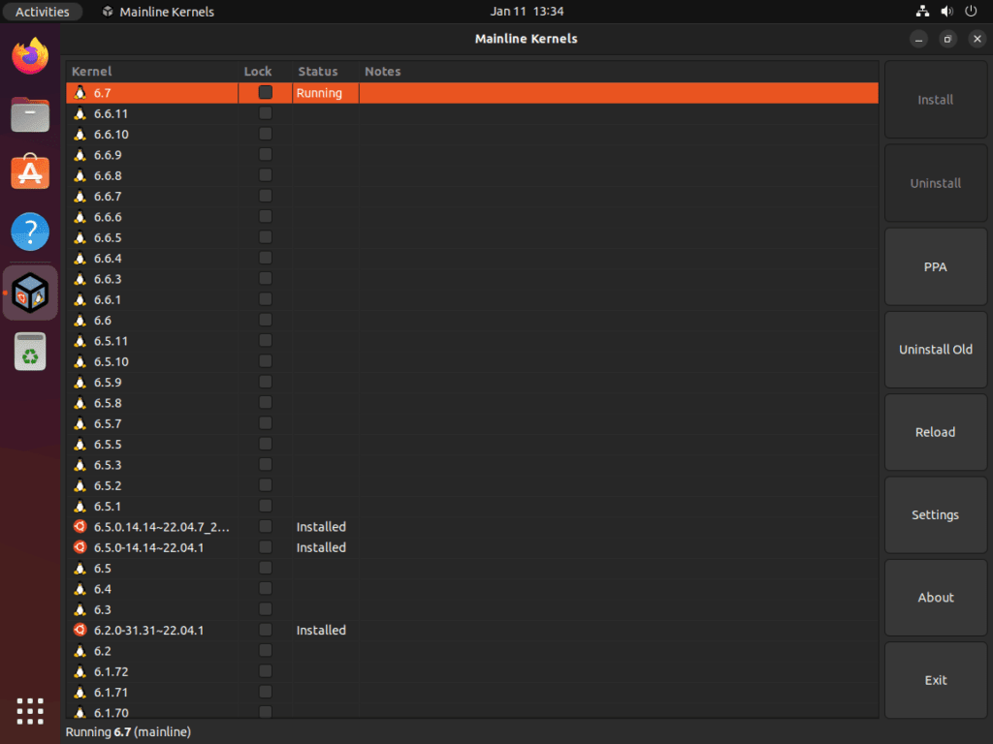993x744 pixels.
Task: Click the Ubuntu logo icon next to 6.2.0-31.31~22.04.1
Action: point(80,630)
